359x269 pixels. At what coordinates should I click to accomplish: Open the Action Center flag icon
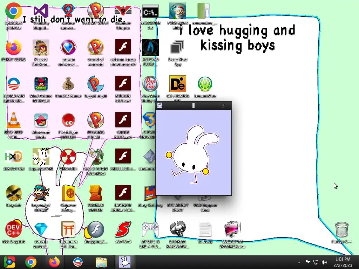click(x=307, y=262)
